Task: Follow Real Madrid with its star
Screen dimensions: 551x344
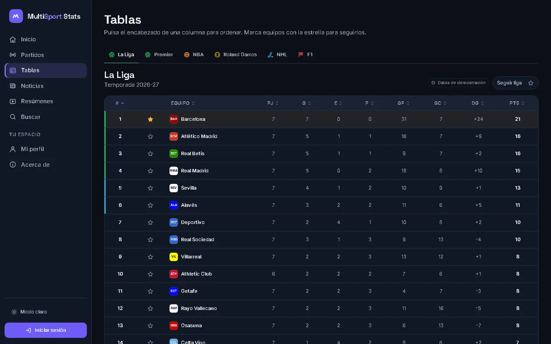Action: pyautogui.click(x=150, y=171)
